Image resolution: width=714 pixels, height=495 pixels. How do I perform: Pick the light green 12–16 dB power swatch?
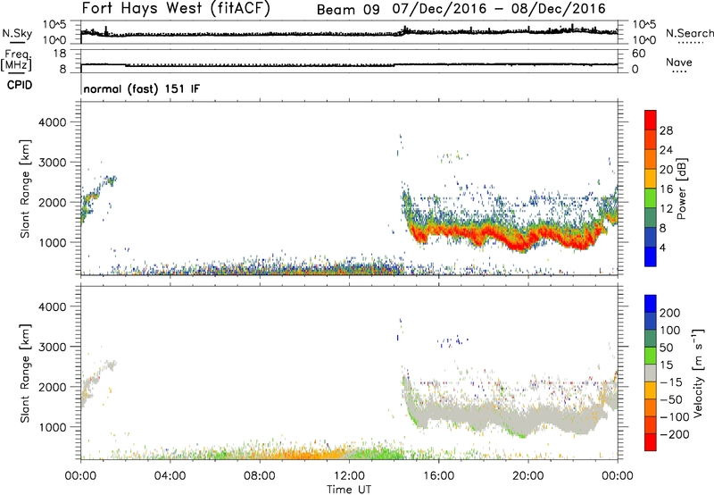pyautogui.click(x=651, y=198)
